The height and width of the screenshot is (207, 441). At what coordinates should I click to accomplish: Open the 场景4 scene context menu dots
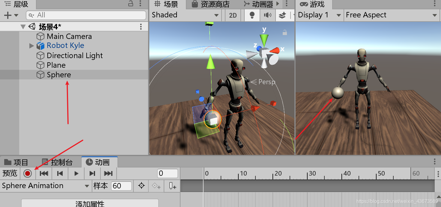click(141, 27)
